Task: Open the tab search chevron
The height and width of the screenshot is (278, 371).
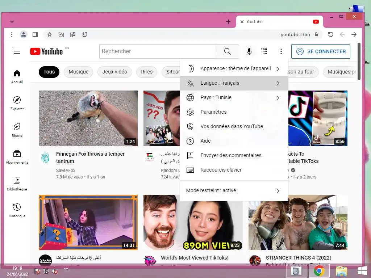Action: tap(12, 22)
